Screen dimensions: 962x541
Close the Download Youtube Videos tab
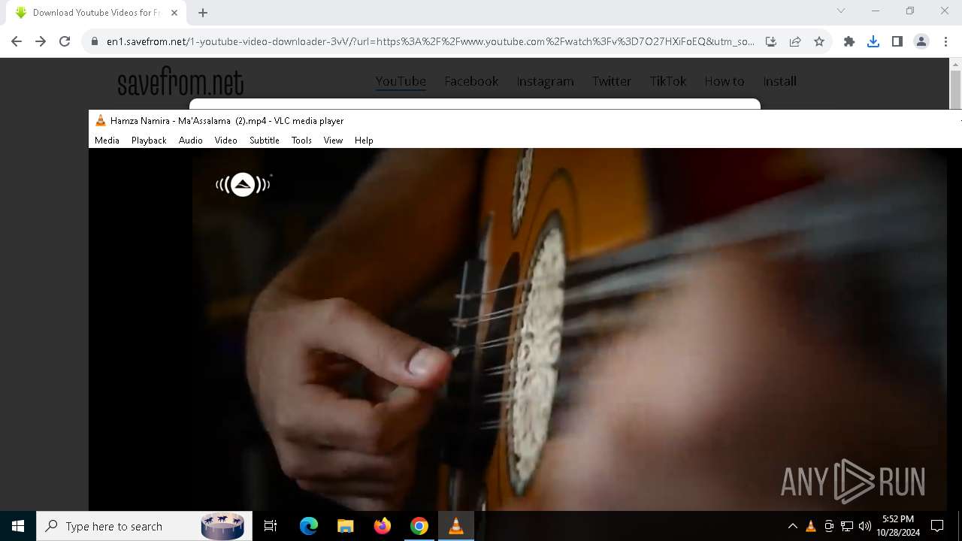[174, 13]
